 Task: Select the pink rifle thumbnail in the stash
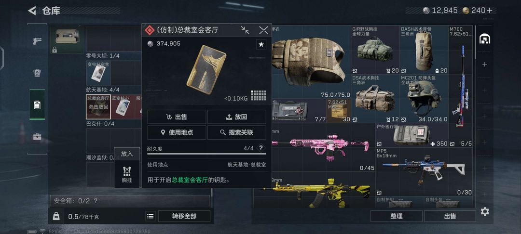[x=321, y=146]
